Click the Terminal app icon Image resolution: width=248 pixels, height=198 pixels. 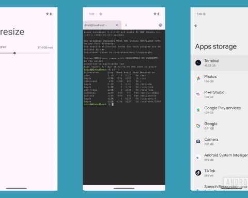point(198,63)
